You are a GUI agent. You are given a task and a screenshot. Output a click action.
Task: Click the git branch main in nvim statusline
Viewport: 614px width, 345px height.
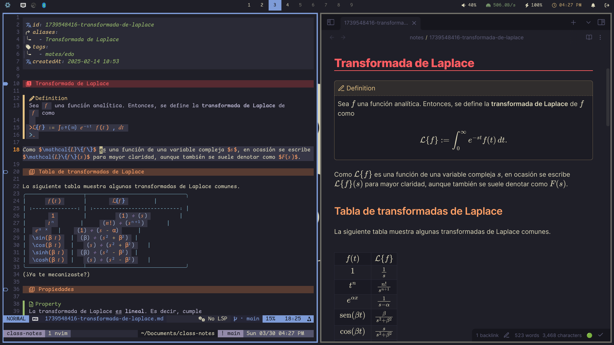(x=247, y=319)
